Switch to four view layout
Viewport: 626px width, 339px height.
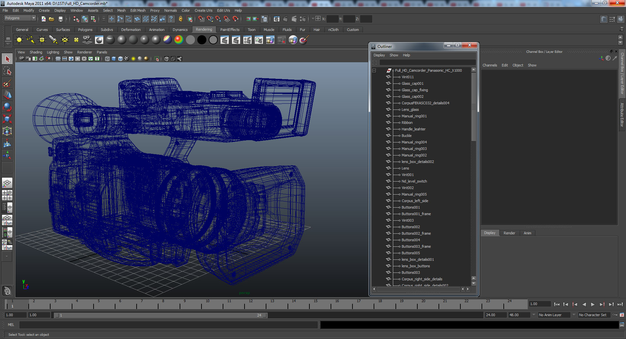coord(7,195)
